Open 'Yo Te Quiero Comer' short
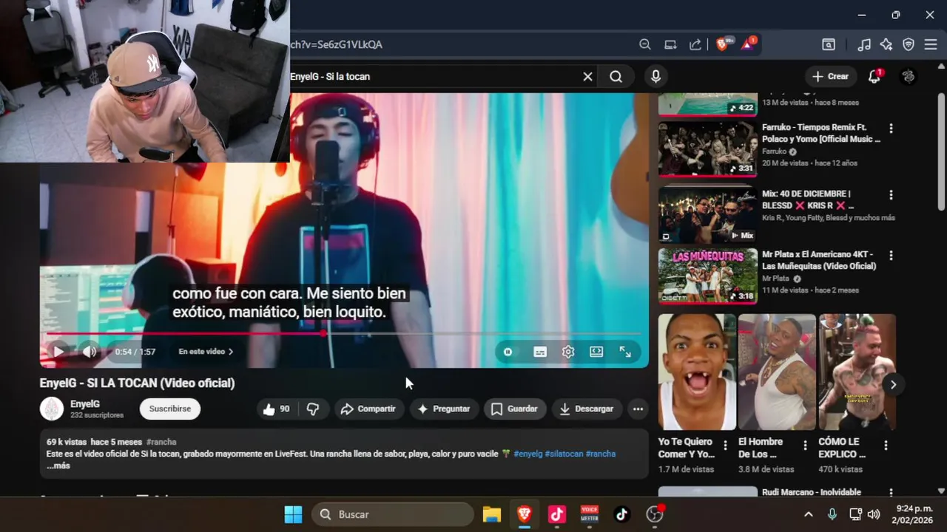This screenshot has height=532, width=947. tap(697, 372)
